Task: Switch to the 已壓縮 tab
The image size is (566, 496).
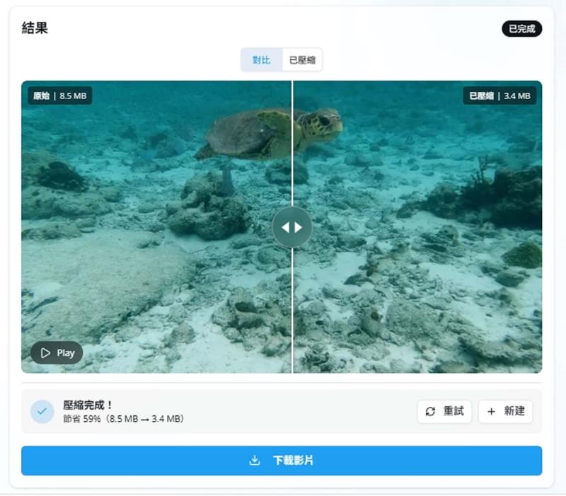Action: (302, 60)
